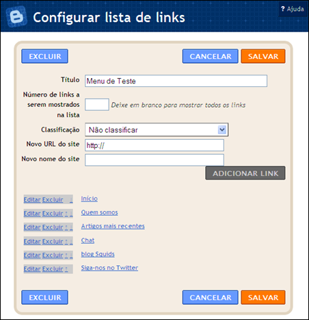309x320 pixels.
Task: Click the bottom CANCELAR button
Action: (211, 297)
